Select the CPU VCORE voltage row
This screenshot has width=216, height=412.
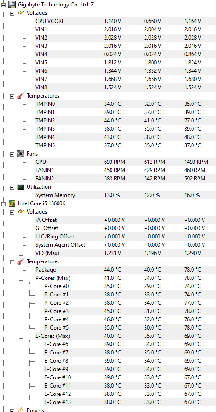(125, 21)
